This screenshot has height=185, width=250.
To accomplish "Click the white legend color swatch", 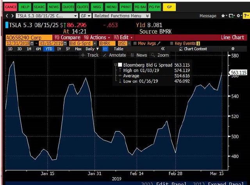I will coord(120,65).
